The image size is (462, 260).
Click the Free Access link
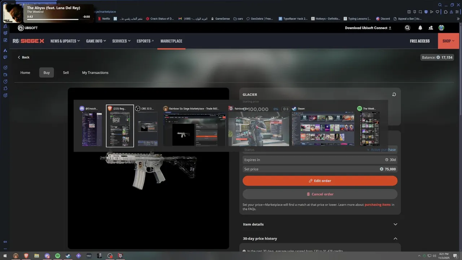(420, 41)
